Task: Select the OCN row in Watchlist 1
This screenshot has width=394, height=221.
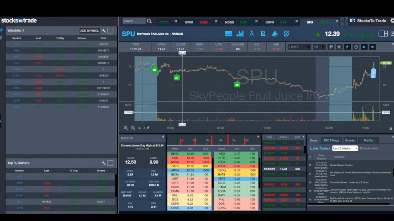Action: pos(61,63)
